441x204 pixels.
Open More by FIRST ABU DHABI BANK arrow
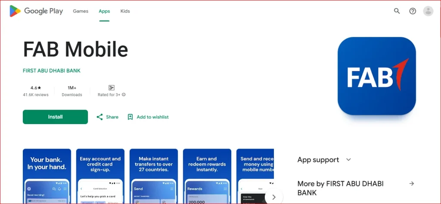click(x=412, y=183)
